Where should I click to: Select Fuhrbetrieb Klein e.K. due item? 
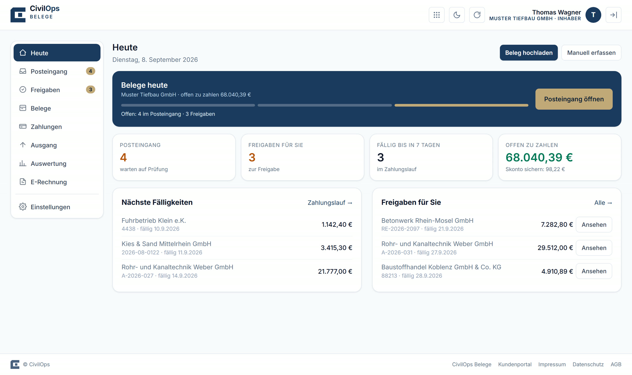[237, 225]
